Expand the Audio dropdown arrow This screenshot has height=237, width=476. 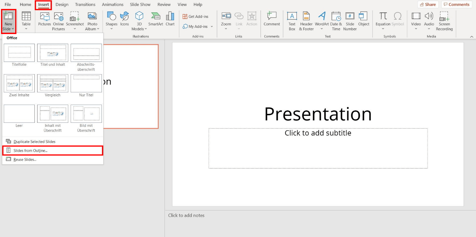(x=429, y=29)
